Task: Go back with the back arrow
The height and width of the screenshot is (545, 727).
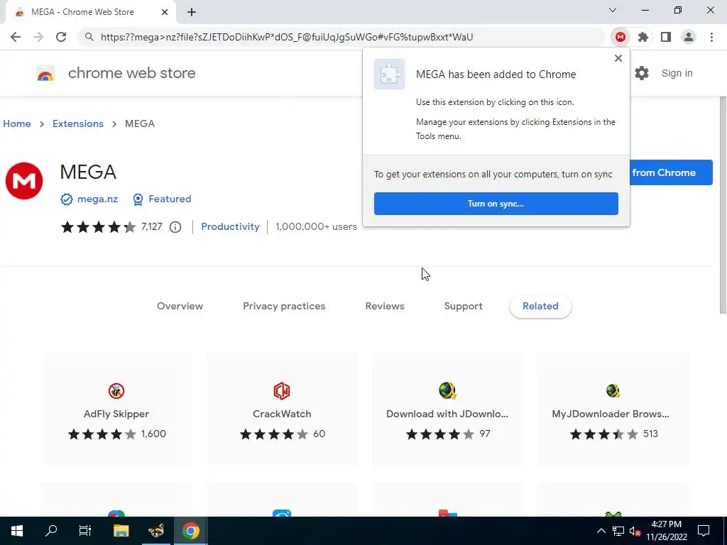Action: point(16,37)
